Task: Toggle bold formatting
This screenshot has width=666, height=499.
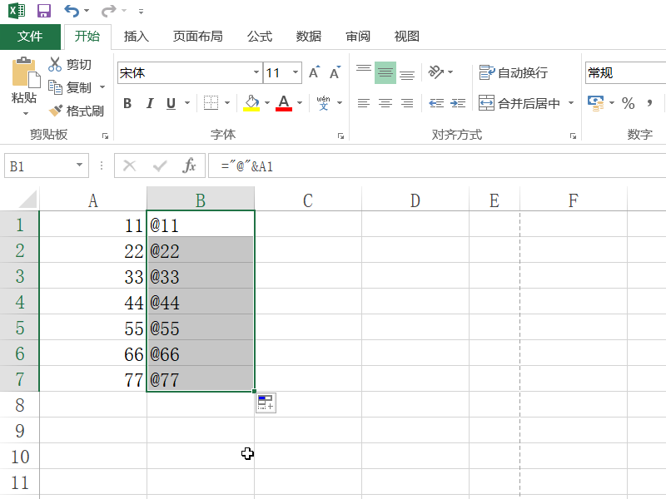Action: coord(127,103)
